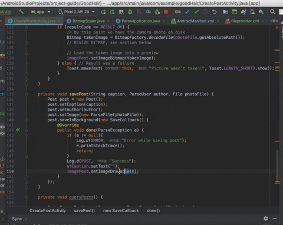Click 'RESULT_OK' constant on line 122
The height and width of the screenshot is (225, 283).
(111, 27)
